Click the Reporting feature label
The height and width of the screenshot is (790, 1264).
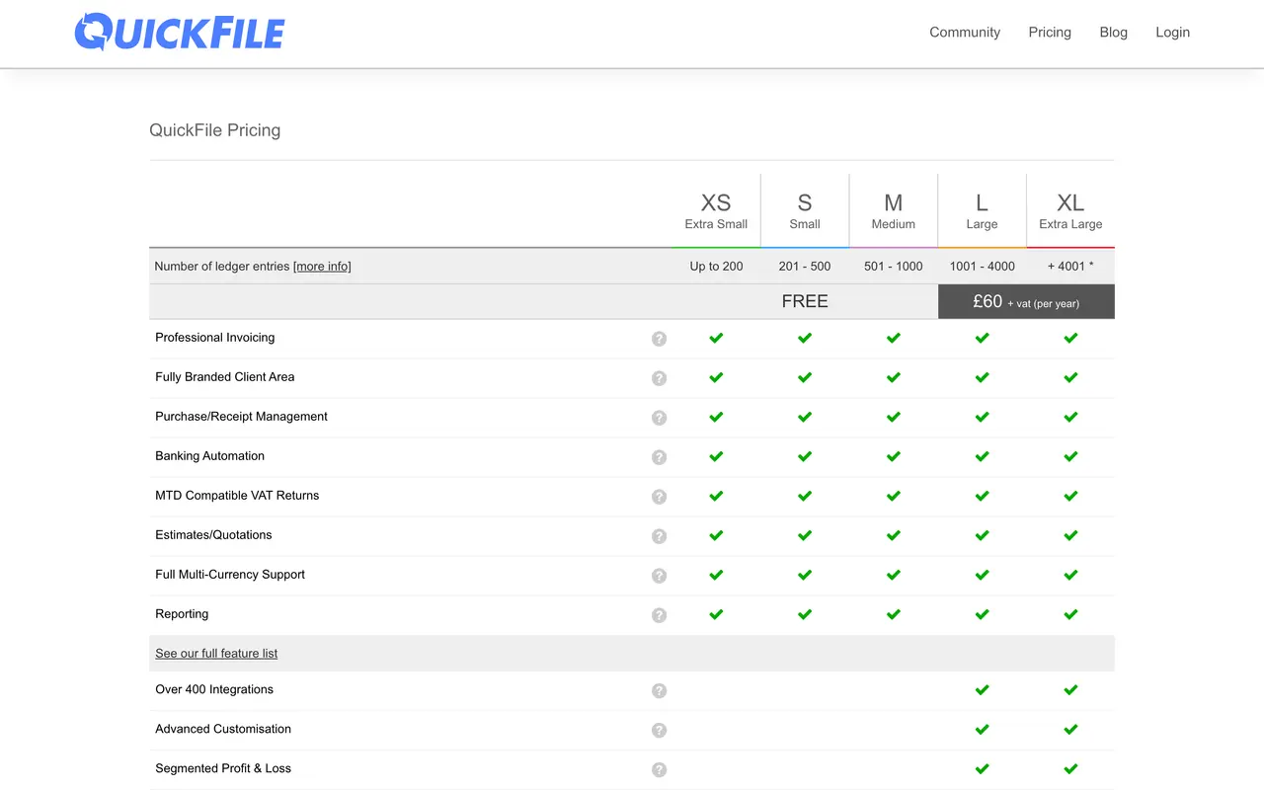[182, 614]
